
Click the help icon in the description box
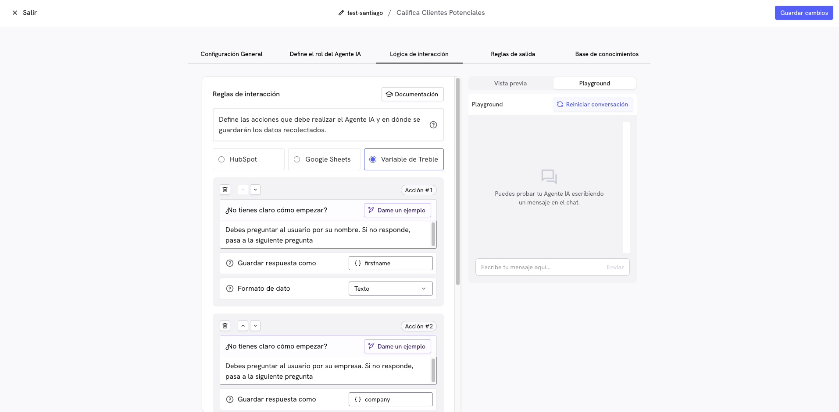click(x=433, y=125)
